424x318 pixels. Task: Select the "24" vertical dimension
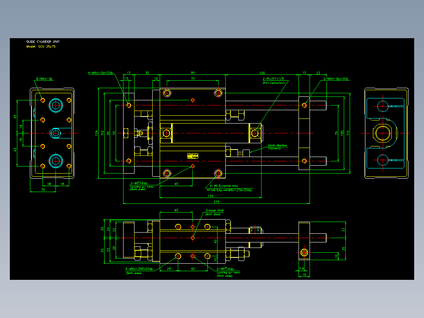tap(108, 229)
